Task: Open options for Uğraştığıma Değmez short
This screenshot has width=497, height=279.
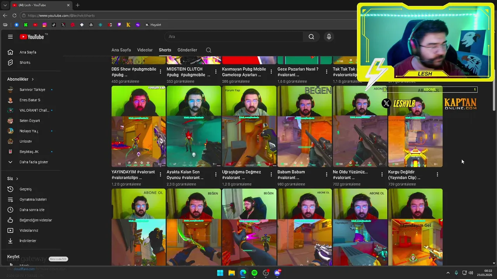Action: pos(271,174)
